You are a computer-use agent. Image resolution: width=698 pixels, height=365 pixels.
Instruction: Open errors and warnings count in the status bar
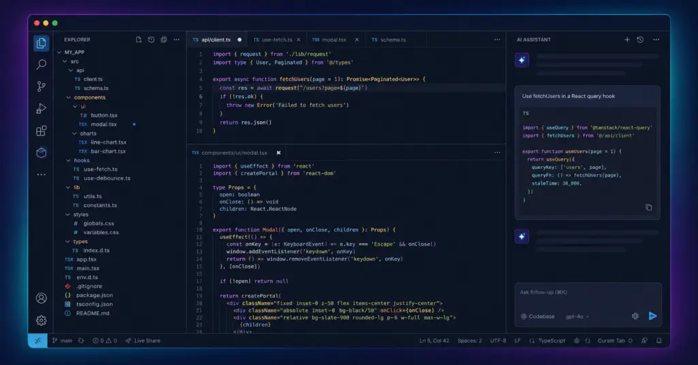(x=104, y=340)
